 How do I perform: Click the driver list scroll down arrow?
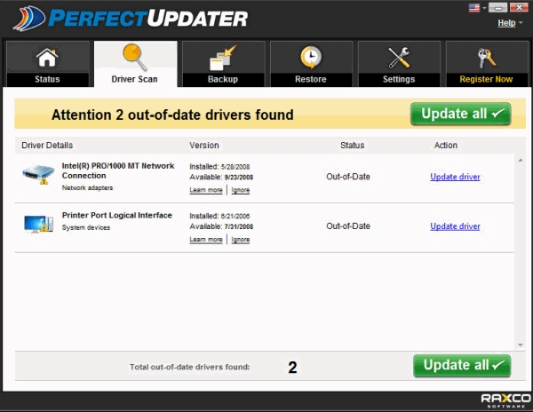pyautogui.click(x=521, y=345)
